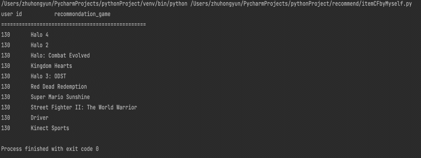Click user id 130 beside Driver
The image size is (421, 158).
tap(6, 118)
